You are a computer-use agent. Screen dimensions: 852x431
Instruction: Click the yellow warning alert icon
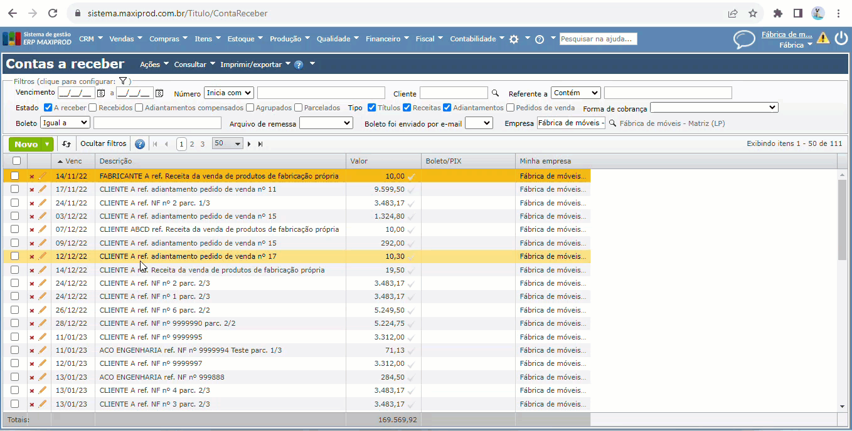click(x=823, y=38)
